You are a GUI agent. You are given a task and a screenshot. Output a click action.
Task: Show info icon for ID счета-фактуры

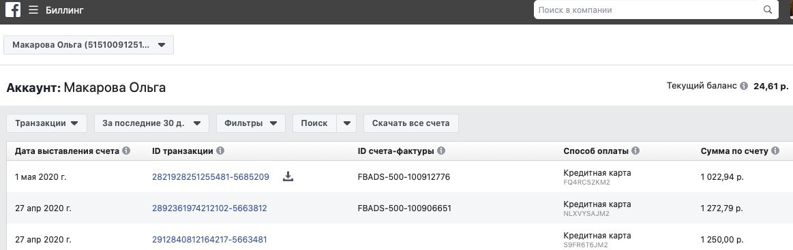(x=441, y=151)
